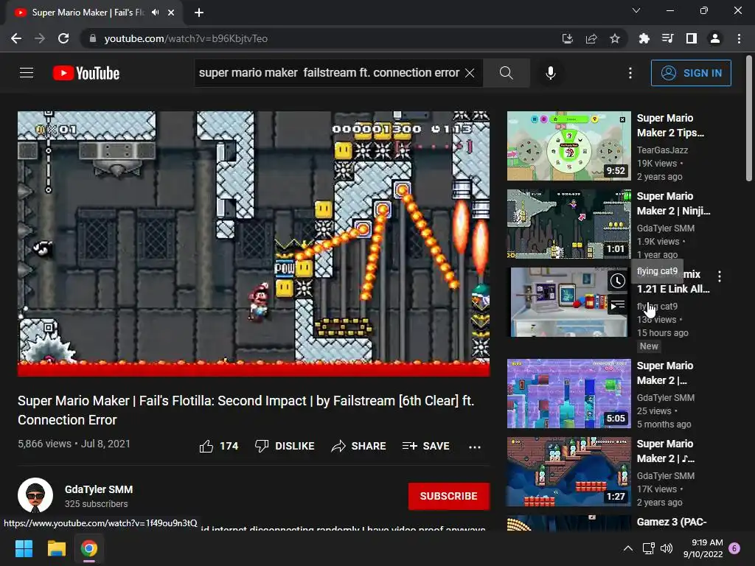The width and height of the screenshot is (755, 566).
Task: Click TearGasJazz channel name
Action: click(662, 150)
